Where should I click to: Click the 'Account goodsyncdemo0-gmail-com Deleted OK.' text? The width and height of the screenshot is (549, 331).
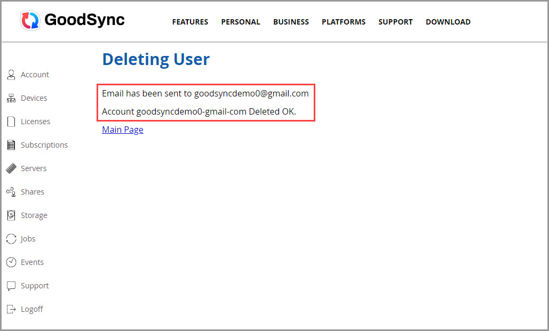199,111
